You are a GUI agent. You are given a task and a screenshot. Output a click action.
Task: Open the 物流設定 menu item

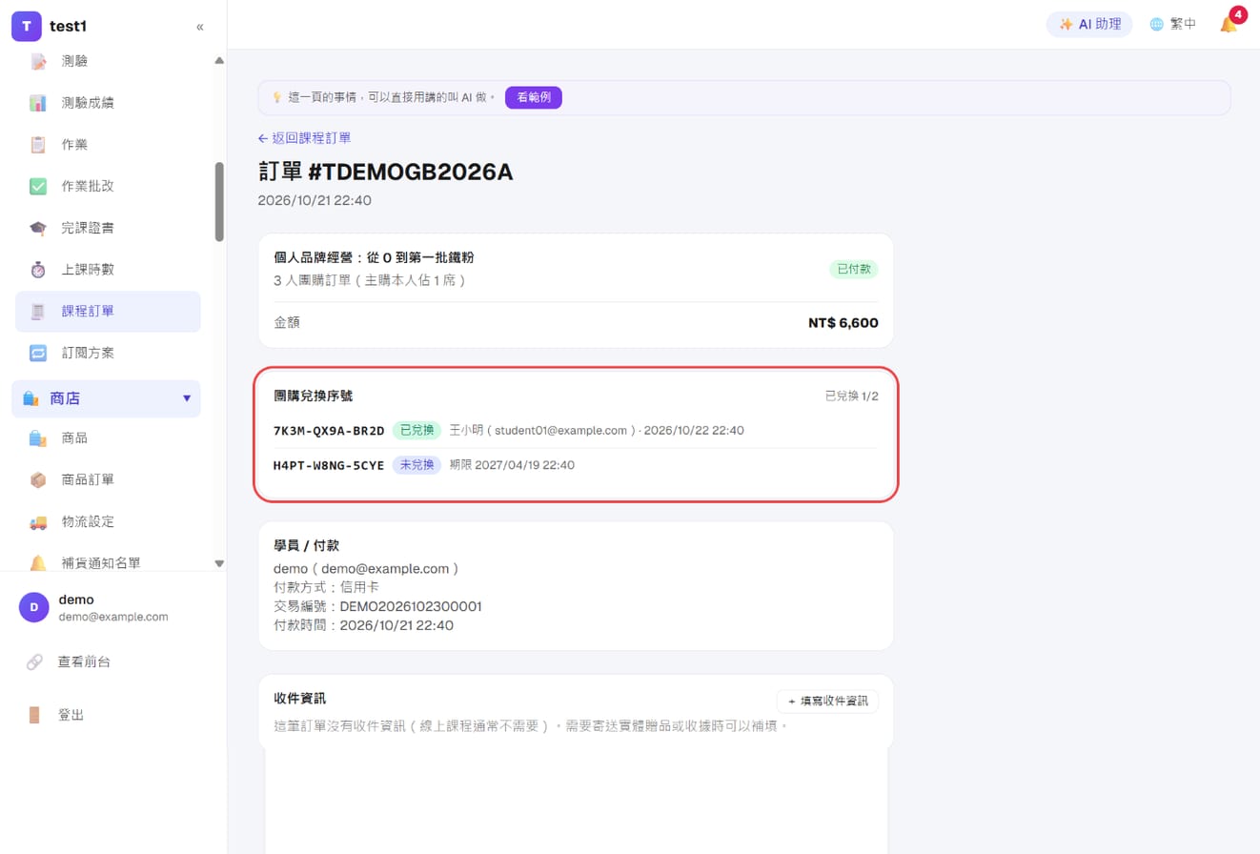click(x=108, y=521)
